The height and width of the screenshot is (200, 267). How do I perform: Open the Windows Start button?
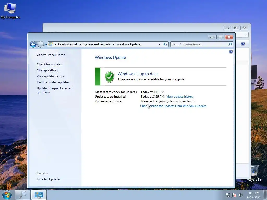click(x=7, y=195)
